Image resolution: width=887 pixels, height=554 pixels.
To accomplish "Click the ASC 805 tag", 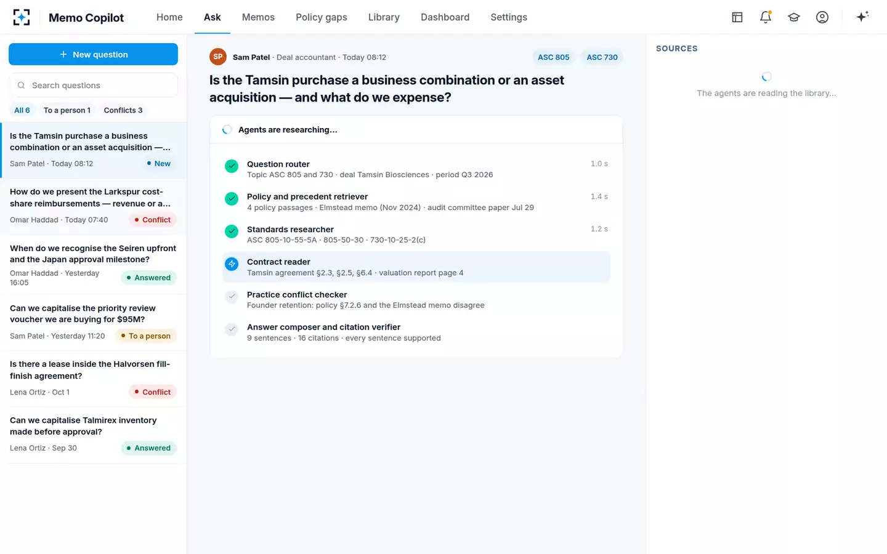I will [x=553, y=57].
